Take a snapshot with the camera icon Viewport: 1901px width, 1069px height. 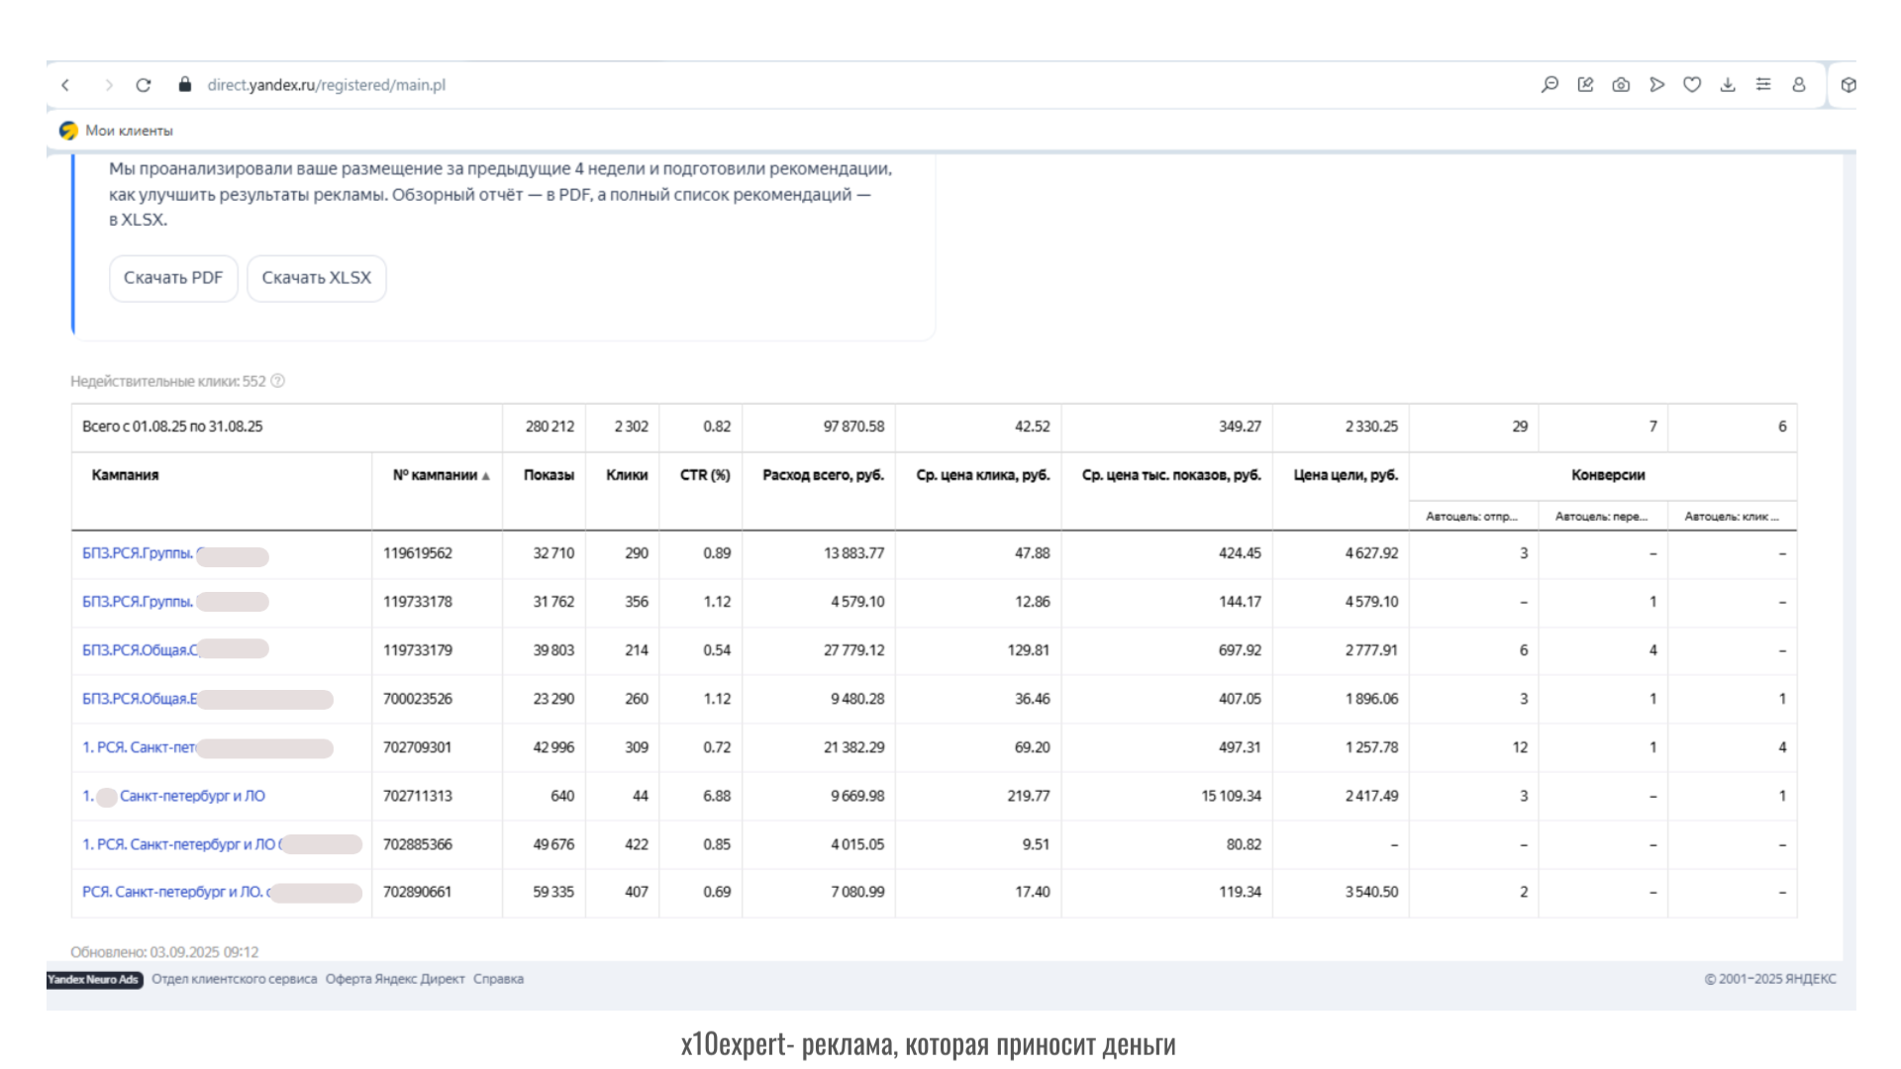click(1621, 85)
